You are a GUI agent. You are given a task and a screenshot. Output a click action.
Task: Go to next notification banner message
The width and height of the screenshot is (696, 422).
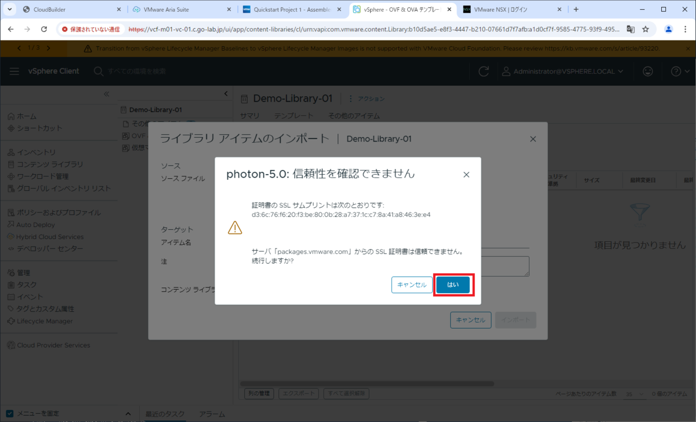tap(48, 48)
